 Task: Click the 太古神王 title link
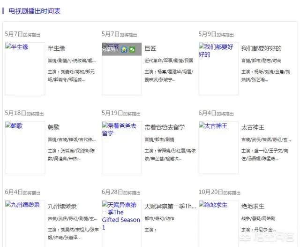[x=253, y=127]
